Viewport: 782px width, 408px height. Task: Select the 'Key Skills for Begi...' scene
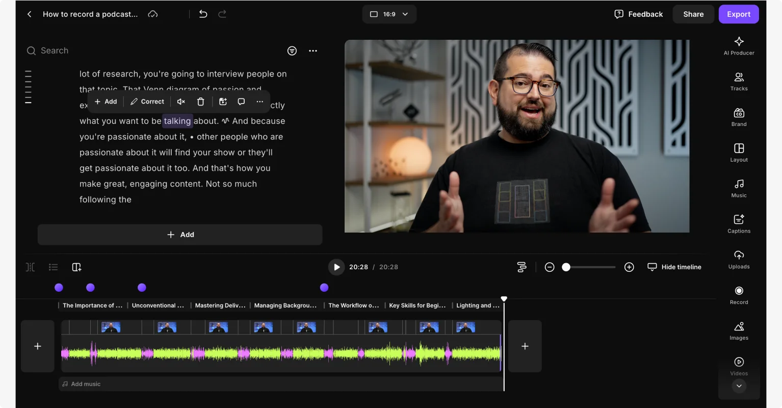click(417, 305)
